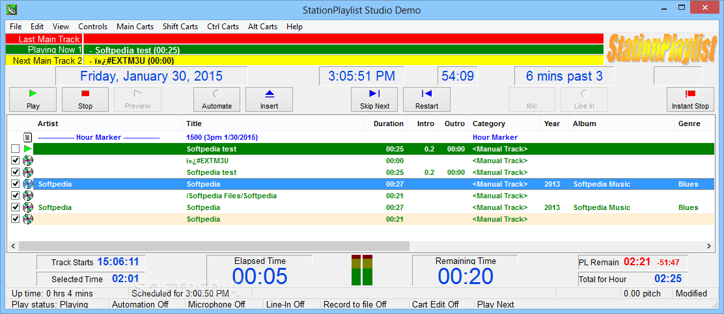Click the Album column header
This screenshot has width=724, height=314.
point(622,124)
